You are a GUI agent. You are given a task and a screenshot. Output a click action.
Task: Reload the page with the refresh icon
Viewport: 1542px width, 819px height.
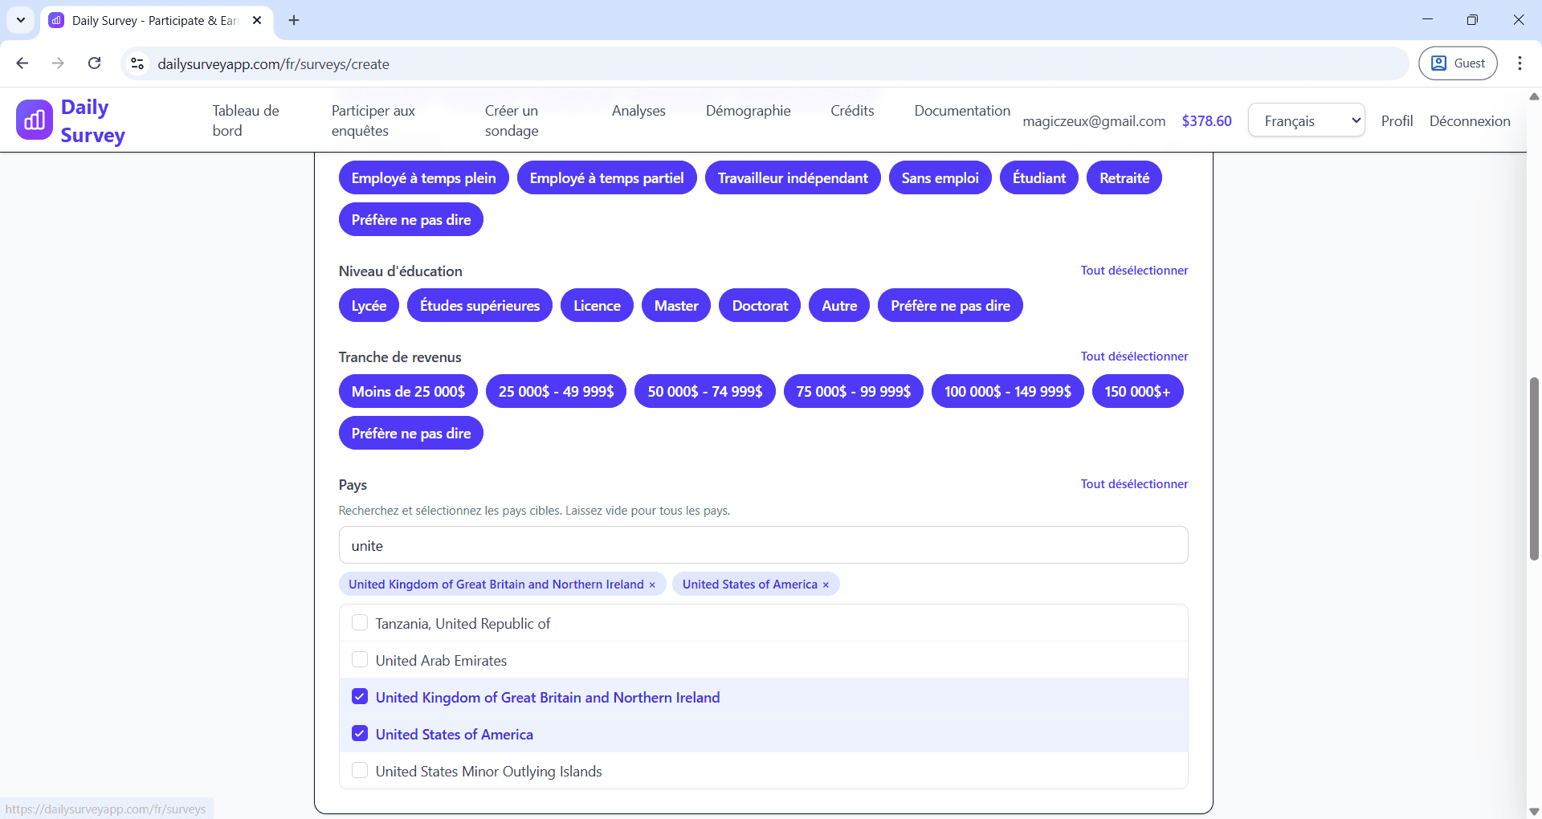pyautogui.click(x=94, y=63)
